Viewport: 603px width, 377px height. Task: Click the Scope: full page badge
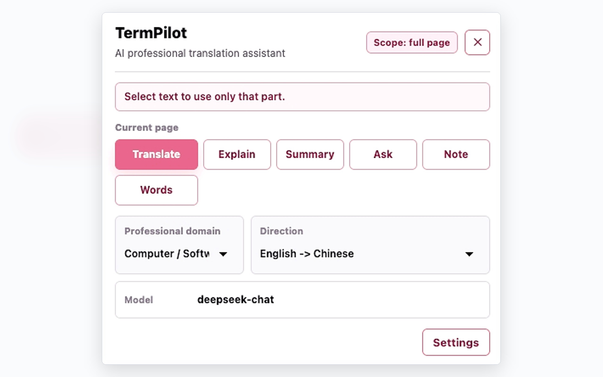[412, 42]
